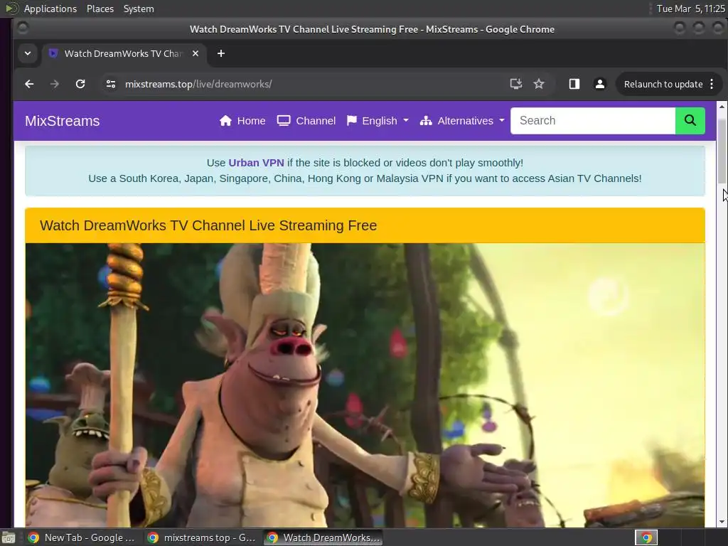Click the page vertical scrollbar thumb
Screen dimensions: 728x546
(x=722, y=152)
